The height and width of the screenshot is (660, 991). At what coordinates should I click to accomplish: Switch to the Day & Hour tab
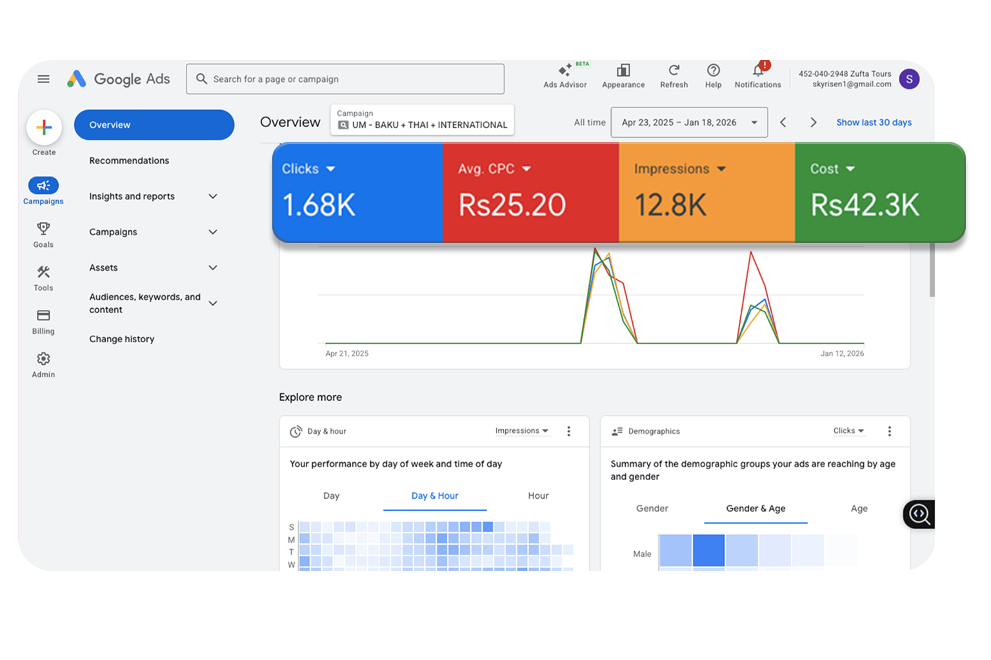click(x=435, y=496)
